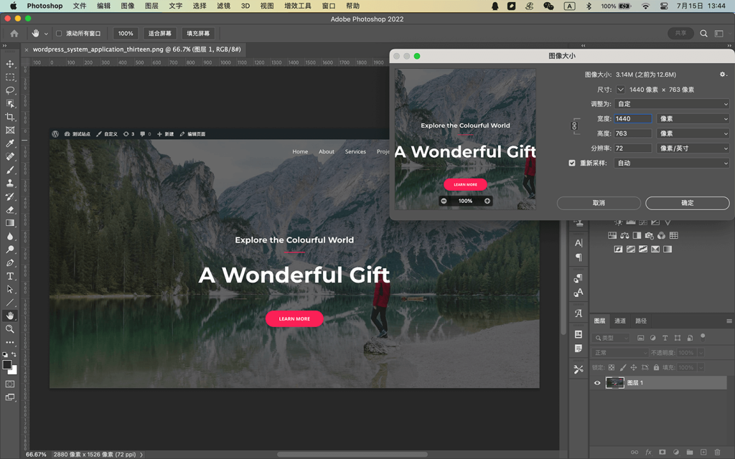735x459 pixels.
Task: Create a new layer with plus icon
Action: click(x=703, y=452)
